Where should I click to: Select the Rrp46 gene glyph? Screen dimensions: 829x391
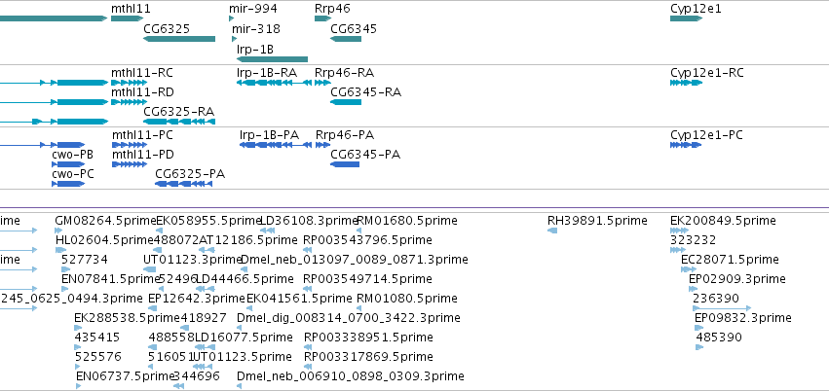tap(322, 18)
